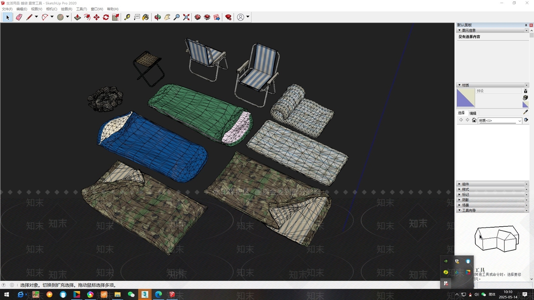Go to materials home button
The height and width of the screenshot is (300, 534).
(474, 120)
